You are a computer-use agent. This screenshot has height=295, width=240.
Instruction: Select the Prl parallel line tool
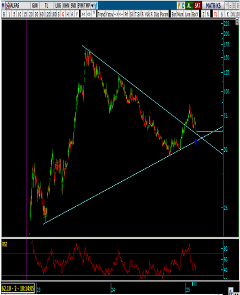pyautogui.click(x=126, y=14)
